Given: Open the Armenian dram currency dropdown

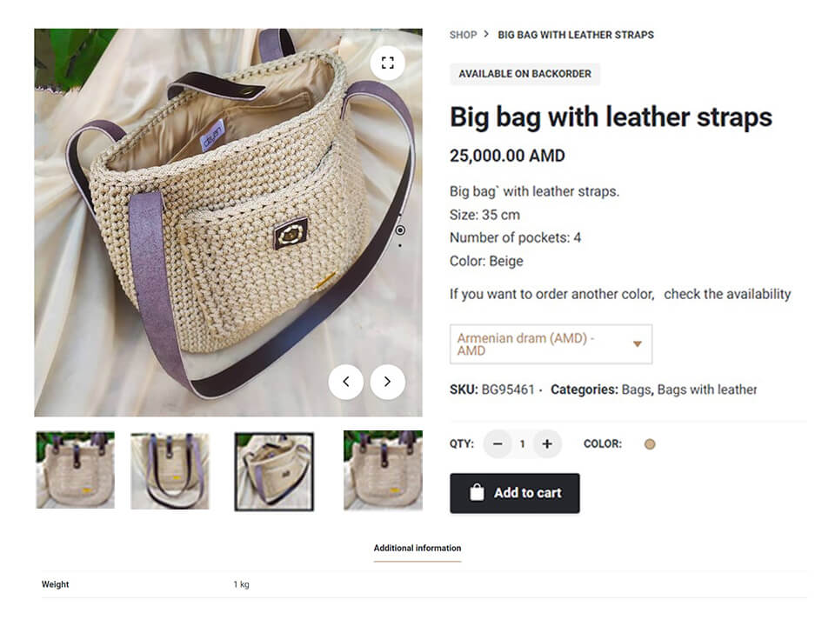Looking at the screenshot, I should 551,344.
